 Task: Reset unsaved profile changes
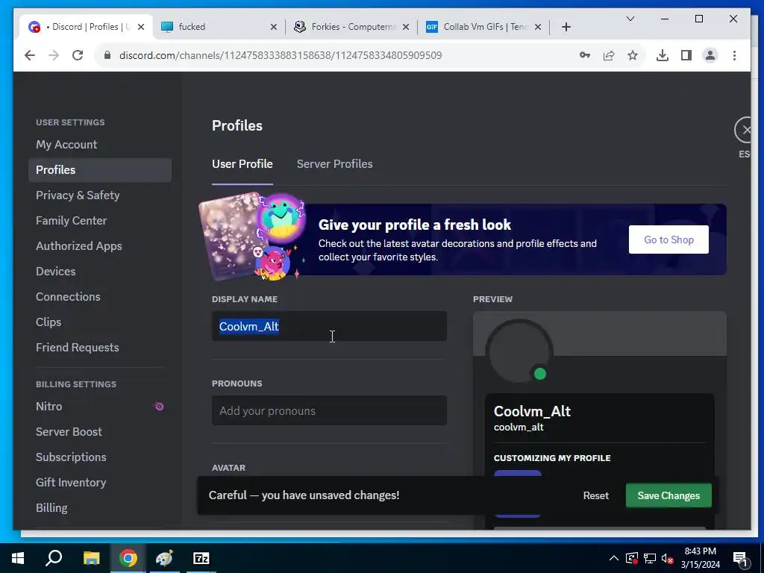595,495
